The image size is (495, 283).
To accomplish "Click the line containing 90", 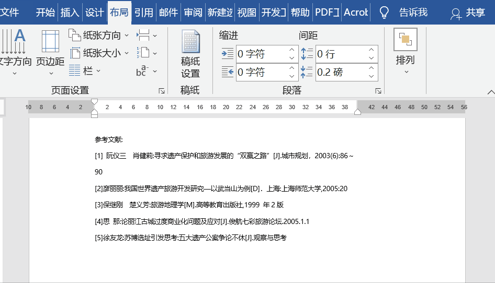I will 98,172.
